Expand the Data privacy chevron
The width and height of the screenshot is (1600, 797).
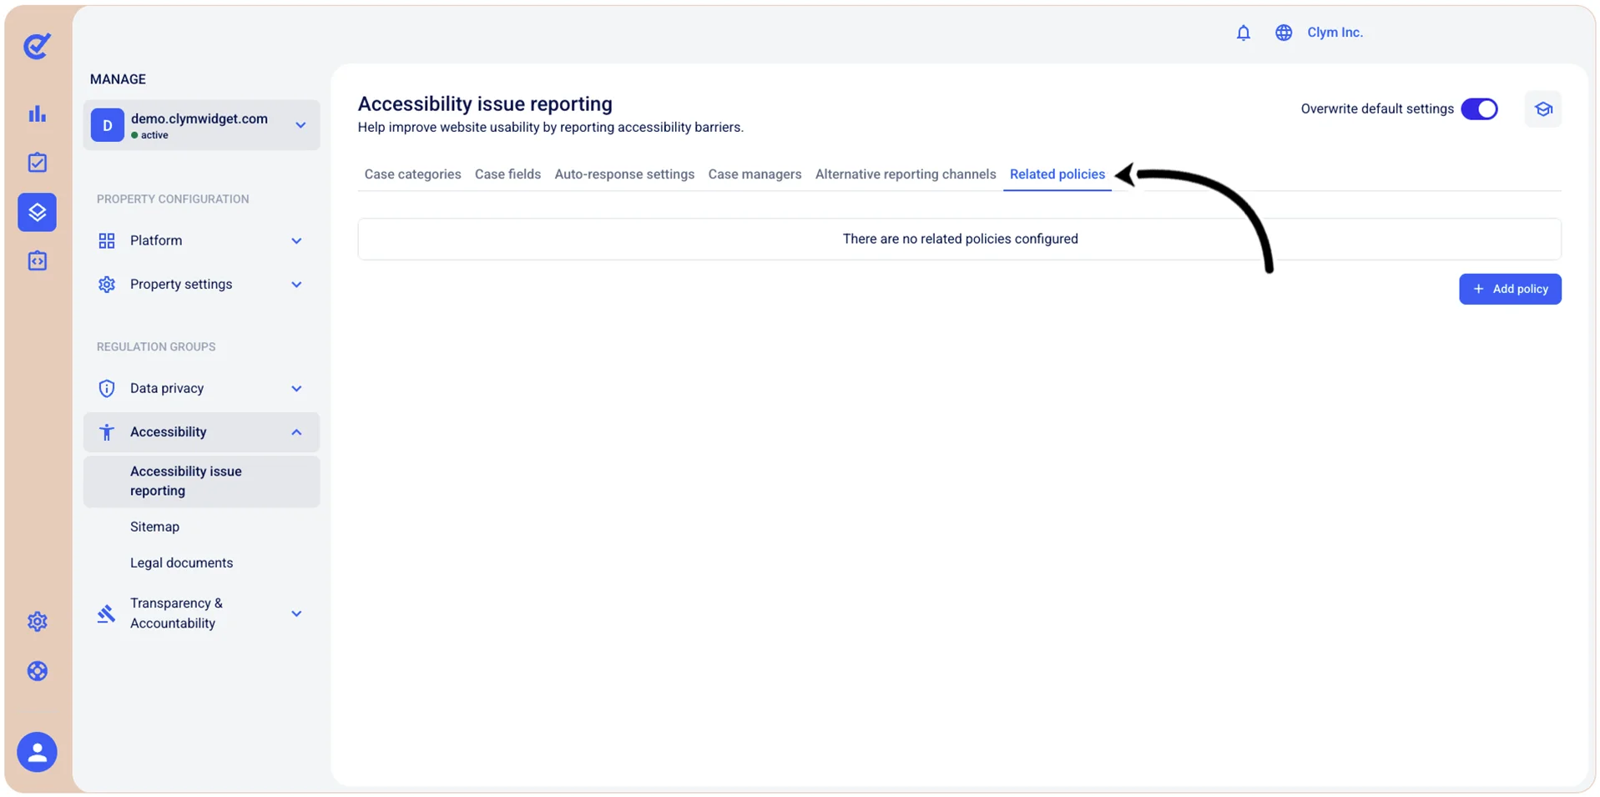296,389
